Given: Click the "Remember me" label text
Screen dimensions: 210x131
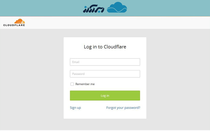Looking at the screenshot, I should 85,84.
